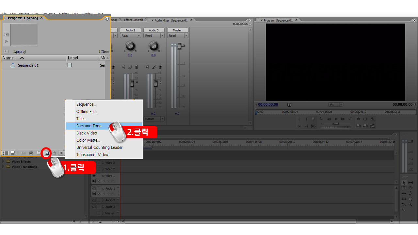Mute Audio 2 in Audio Mixer
Image resolution: width=418 pixels, height=235 pixels.
coord(124,67)
